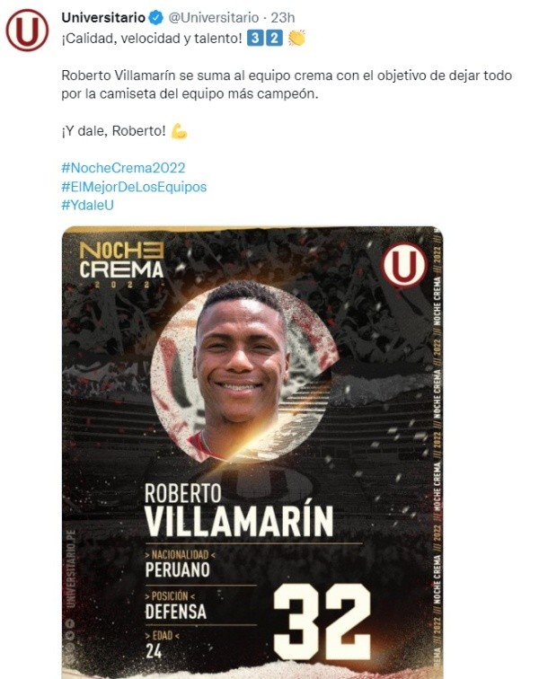Viewport: 539px width, 679px height.
Task: Click the U club crest on card
Action: point(404,265)
